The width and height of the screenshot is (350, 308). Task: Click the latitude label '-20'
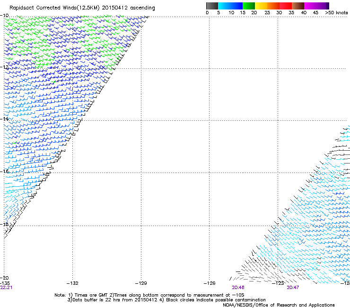(x=4, y=278)
